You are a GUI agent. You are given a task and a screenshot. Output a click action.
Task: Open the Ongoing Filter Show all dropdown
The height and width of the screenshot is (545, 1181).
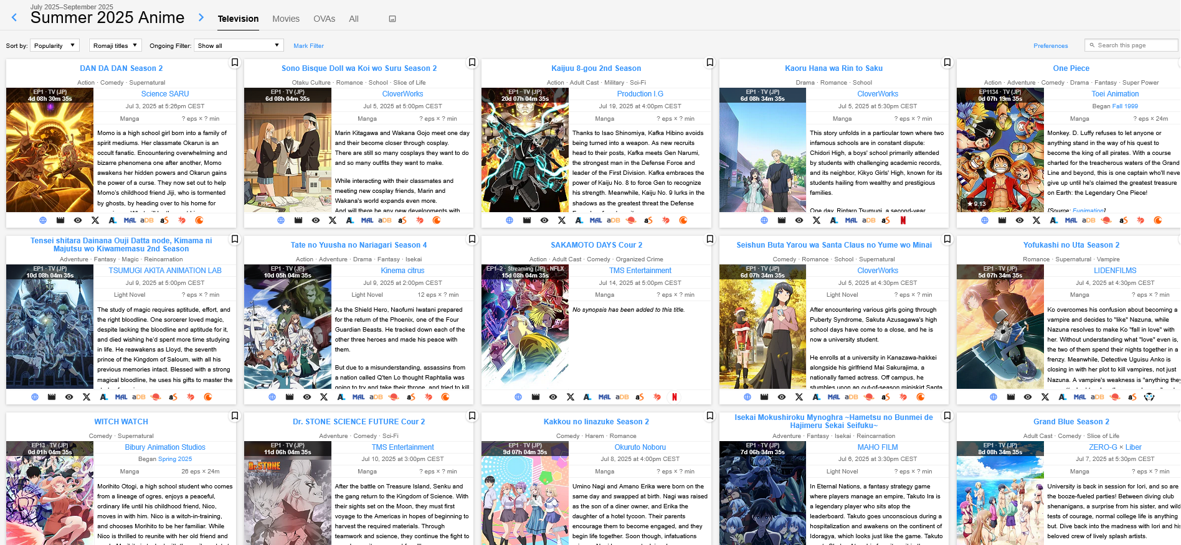click(239, 45)
